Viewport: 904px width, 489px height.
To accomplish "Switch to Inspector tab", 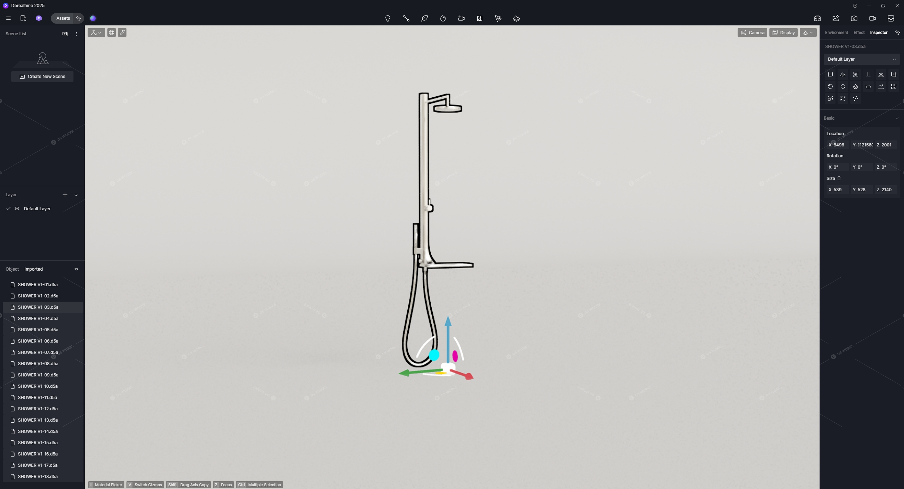I will coord(879,32).
